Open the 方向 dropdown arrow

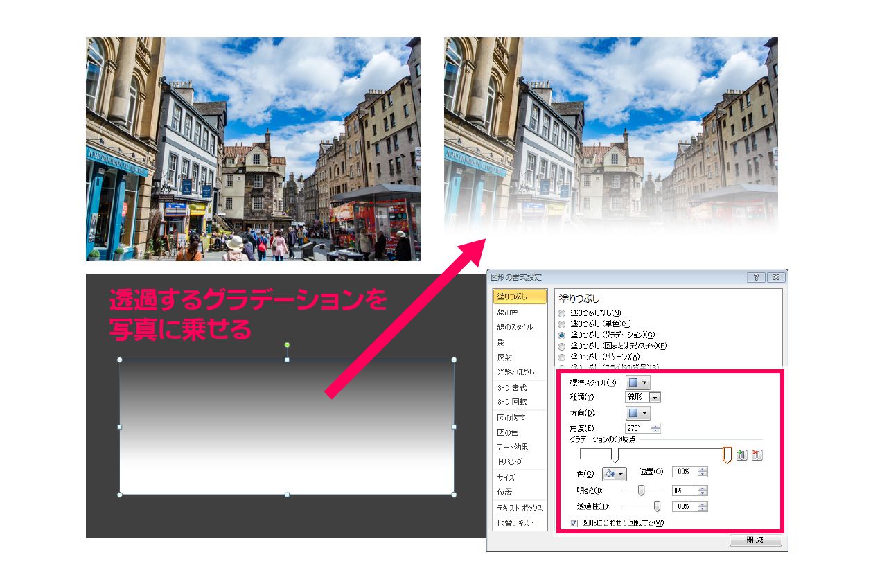pos(645,412)
